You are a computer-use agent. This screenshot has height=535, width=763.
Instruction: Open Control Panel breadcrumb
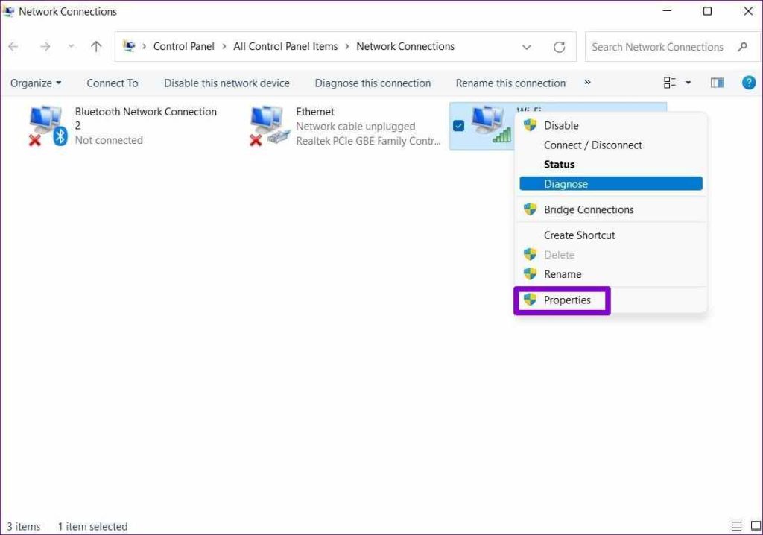pyautogui.click(x=183, y=46)
